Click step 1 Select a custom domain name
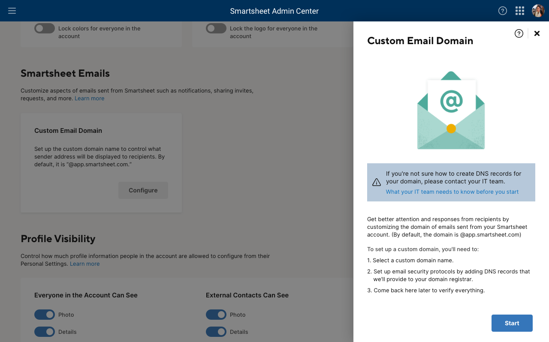This screenshot has width=549, height=342. pyautogui.click(x=410, y=260)
